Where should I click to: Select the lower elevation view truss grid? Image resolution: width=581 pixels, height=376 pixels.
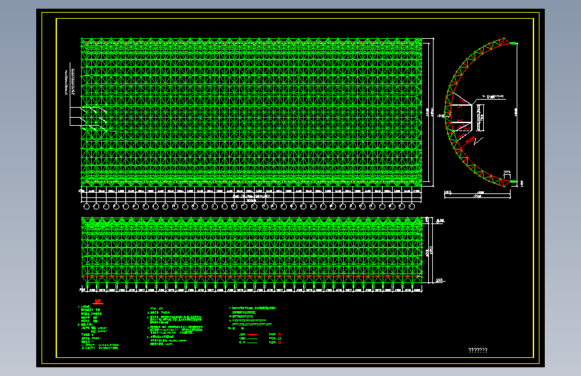251,250
